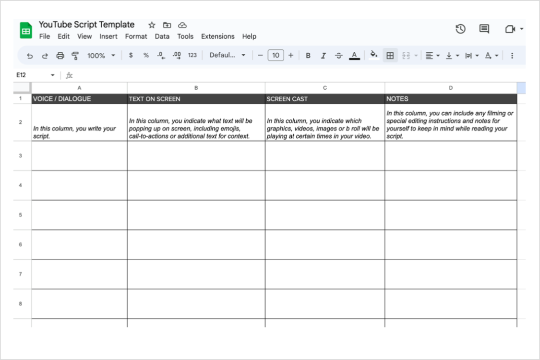The width and height of the screenshot is (540, 360).
Task: Open the View menu
Action: [x=84, y=36]
